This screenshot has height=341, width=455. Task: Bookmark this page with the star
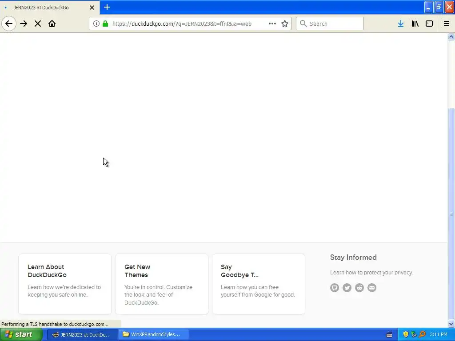pyautogui.click(x=285, y=24)
